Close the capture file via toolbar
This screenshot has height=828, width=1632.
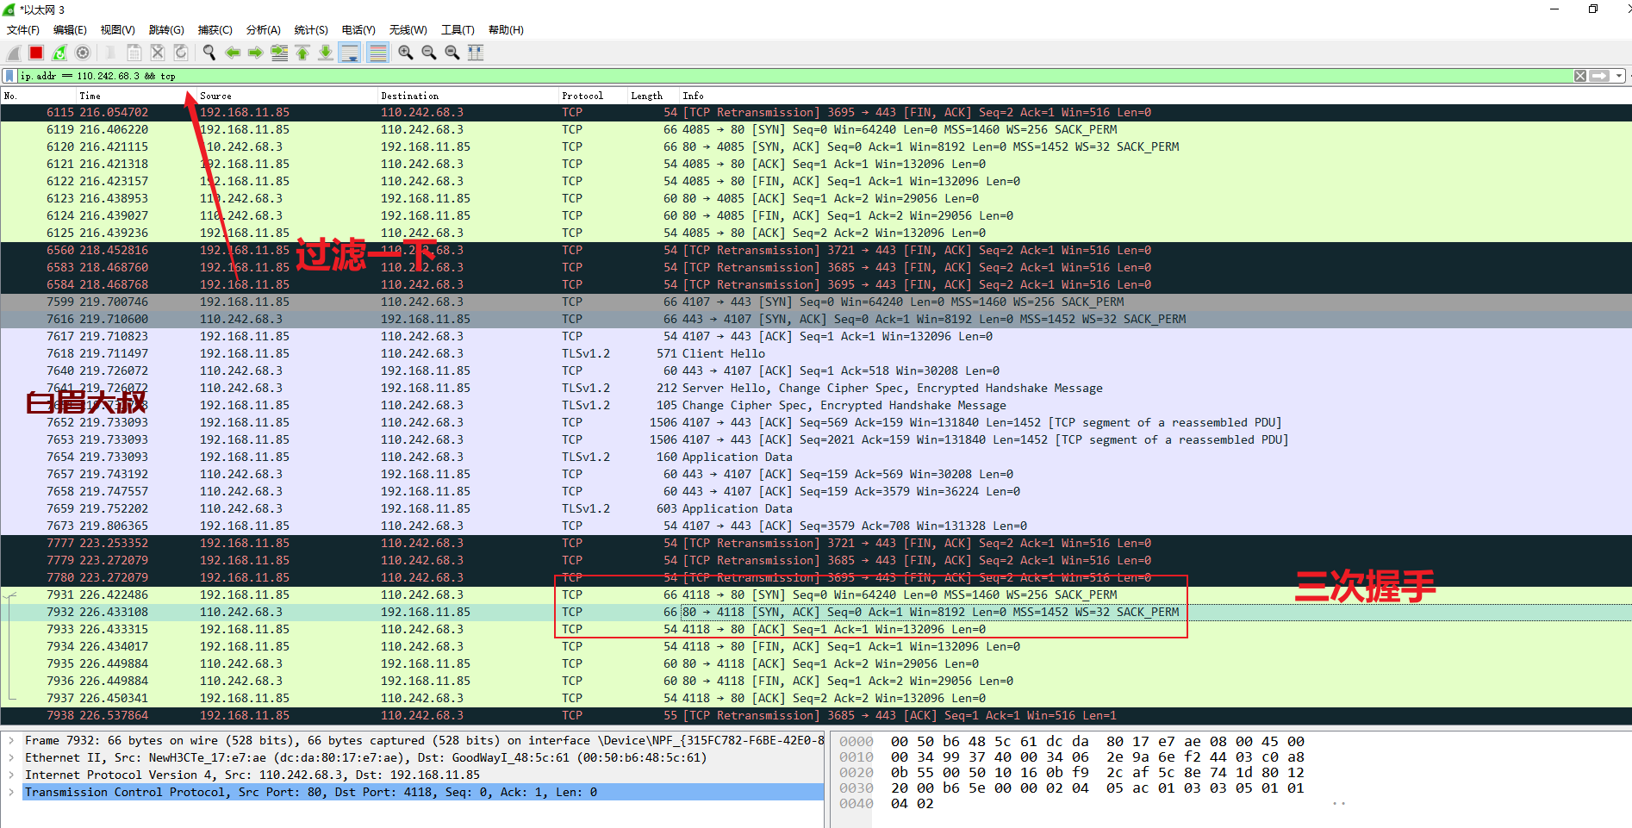158,53
